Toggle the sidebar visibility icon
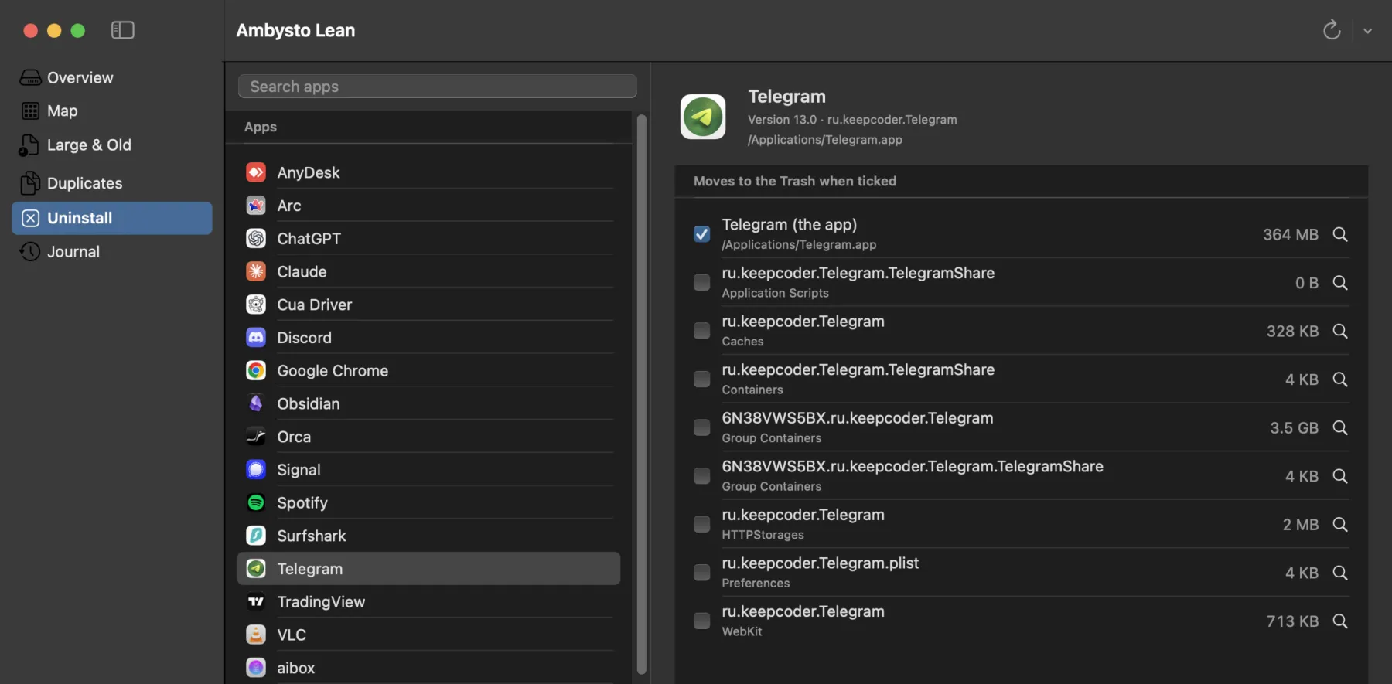Screen dimensions: 1392x684 [x=122, y=30]
